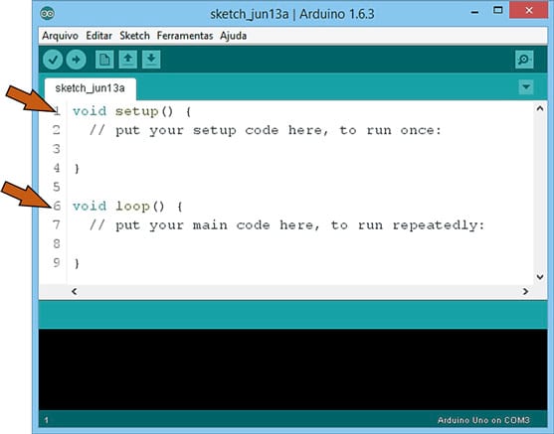Viewport: 554px width, 434px height.
Task: Click the 'put your setup code here' comment
Action: [x=265, y=130]
